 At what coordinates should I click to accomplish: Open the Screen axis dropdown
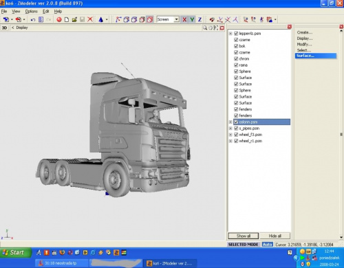(176, 19)
